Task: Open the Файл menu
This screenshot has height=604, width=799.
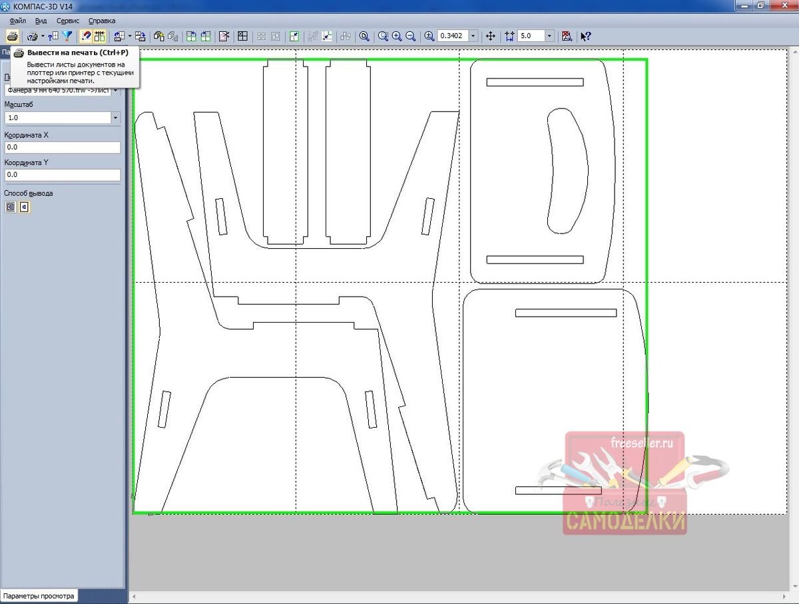Action: (x=18, y=21)
